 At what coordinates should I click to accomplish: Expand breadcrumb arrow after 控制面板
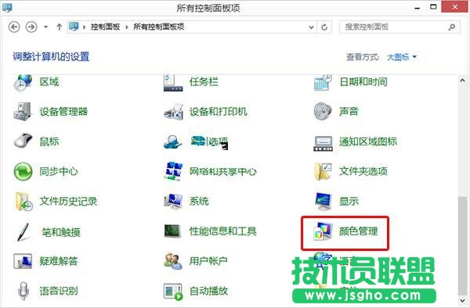click(x=126, y=27)
